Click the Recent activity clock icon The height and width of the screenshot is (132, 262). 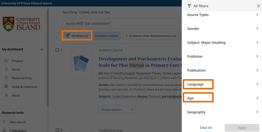point(6,78)
